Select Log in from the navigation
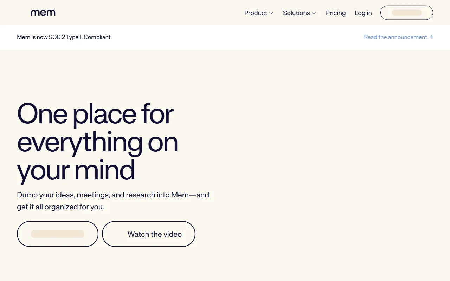This screenshot has height=281, width=450. pos(363,13)
